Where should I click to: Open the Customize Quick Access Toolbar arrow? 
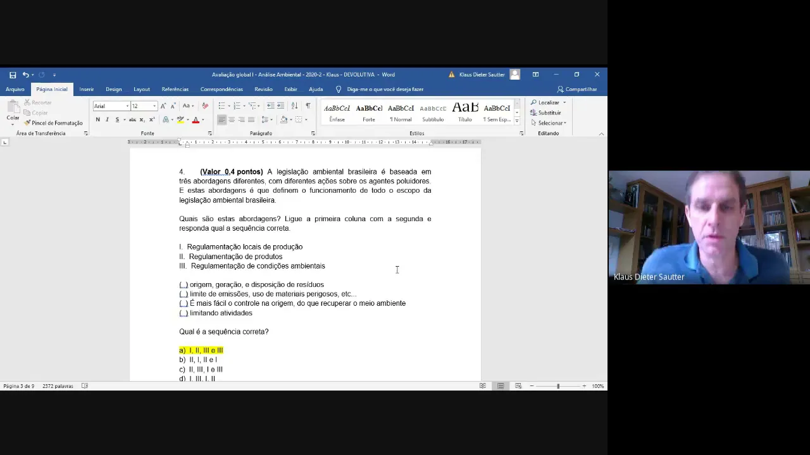54,75
